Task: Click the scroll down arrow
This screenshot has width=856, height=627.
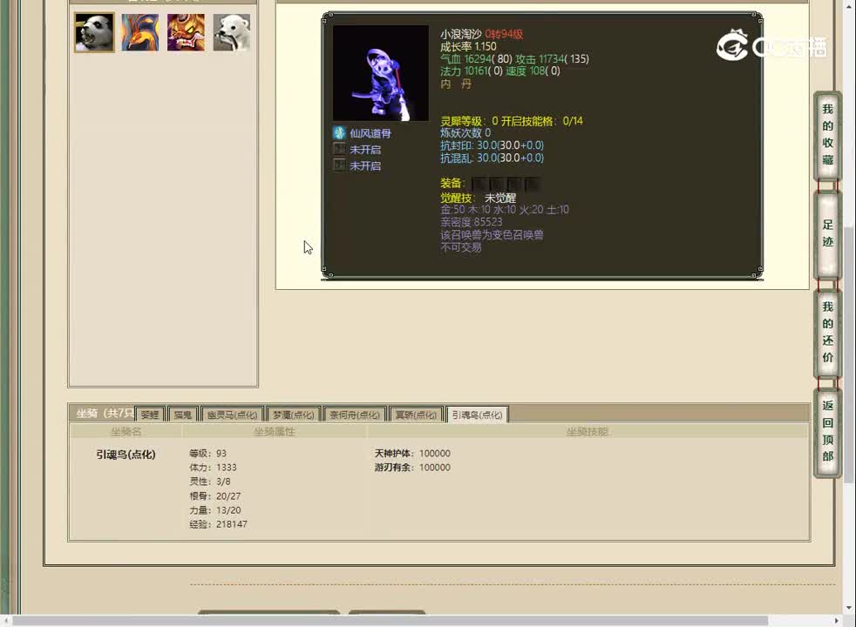Action: pyautogui.click(x=849, y=608)
